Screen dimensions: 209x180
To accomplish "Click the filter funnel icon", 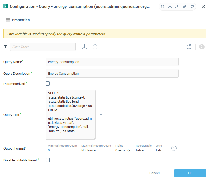I will point(6,47).
